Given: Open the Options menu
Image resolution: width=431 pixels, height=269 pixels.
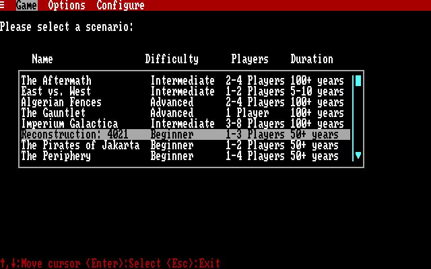Looking at the screenshot, I should pos(67,5).
